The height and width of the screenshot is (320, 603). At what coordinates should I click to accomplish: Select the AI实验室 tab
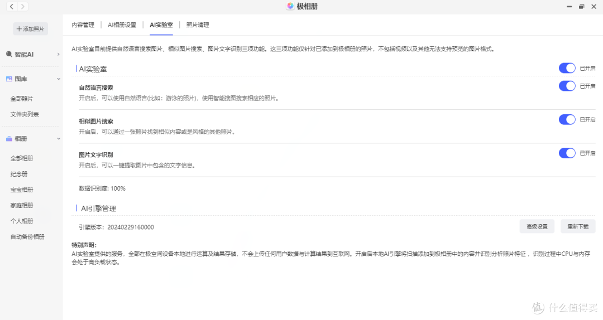161,25
